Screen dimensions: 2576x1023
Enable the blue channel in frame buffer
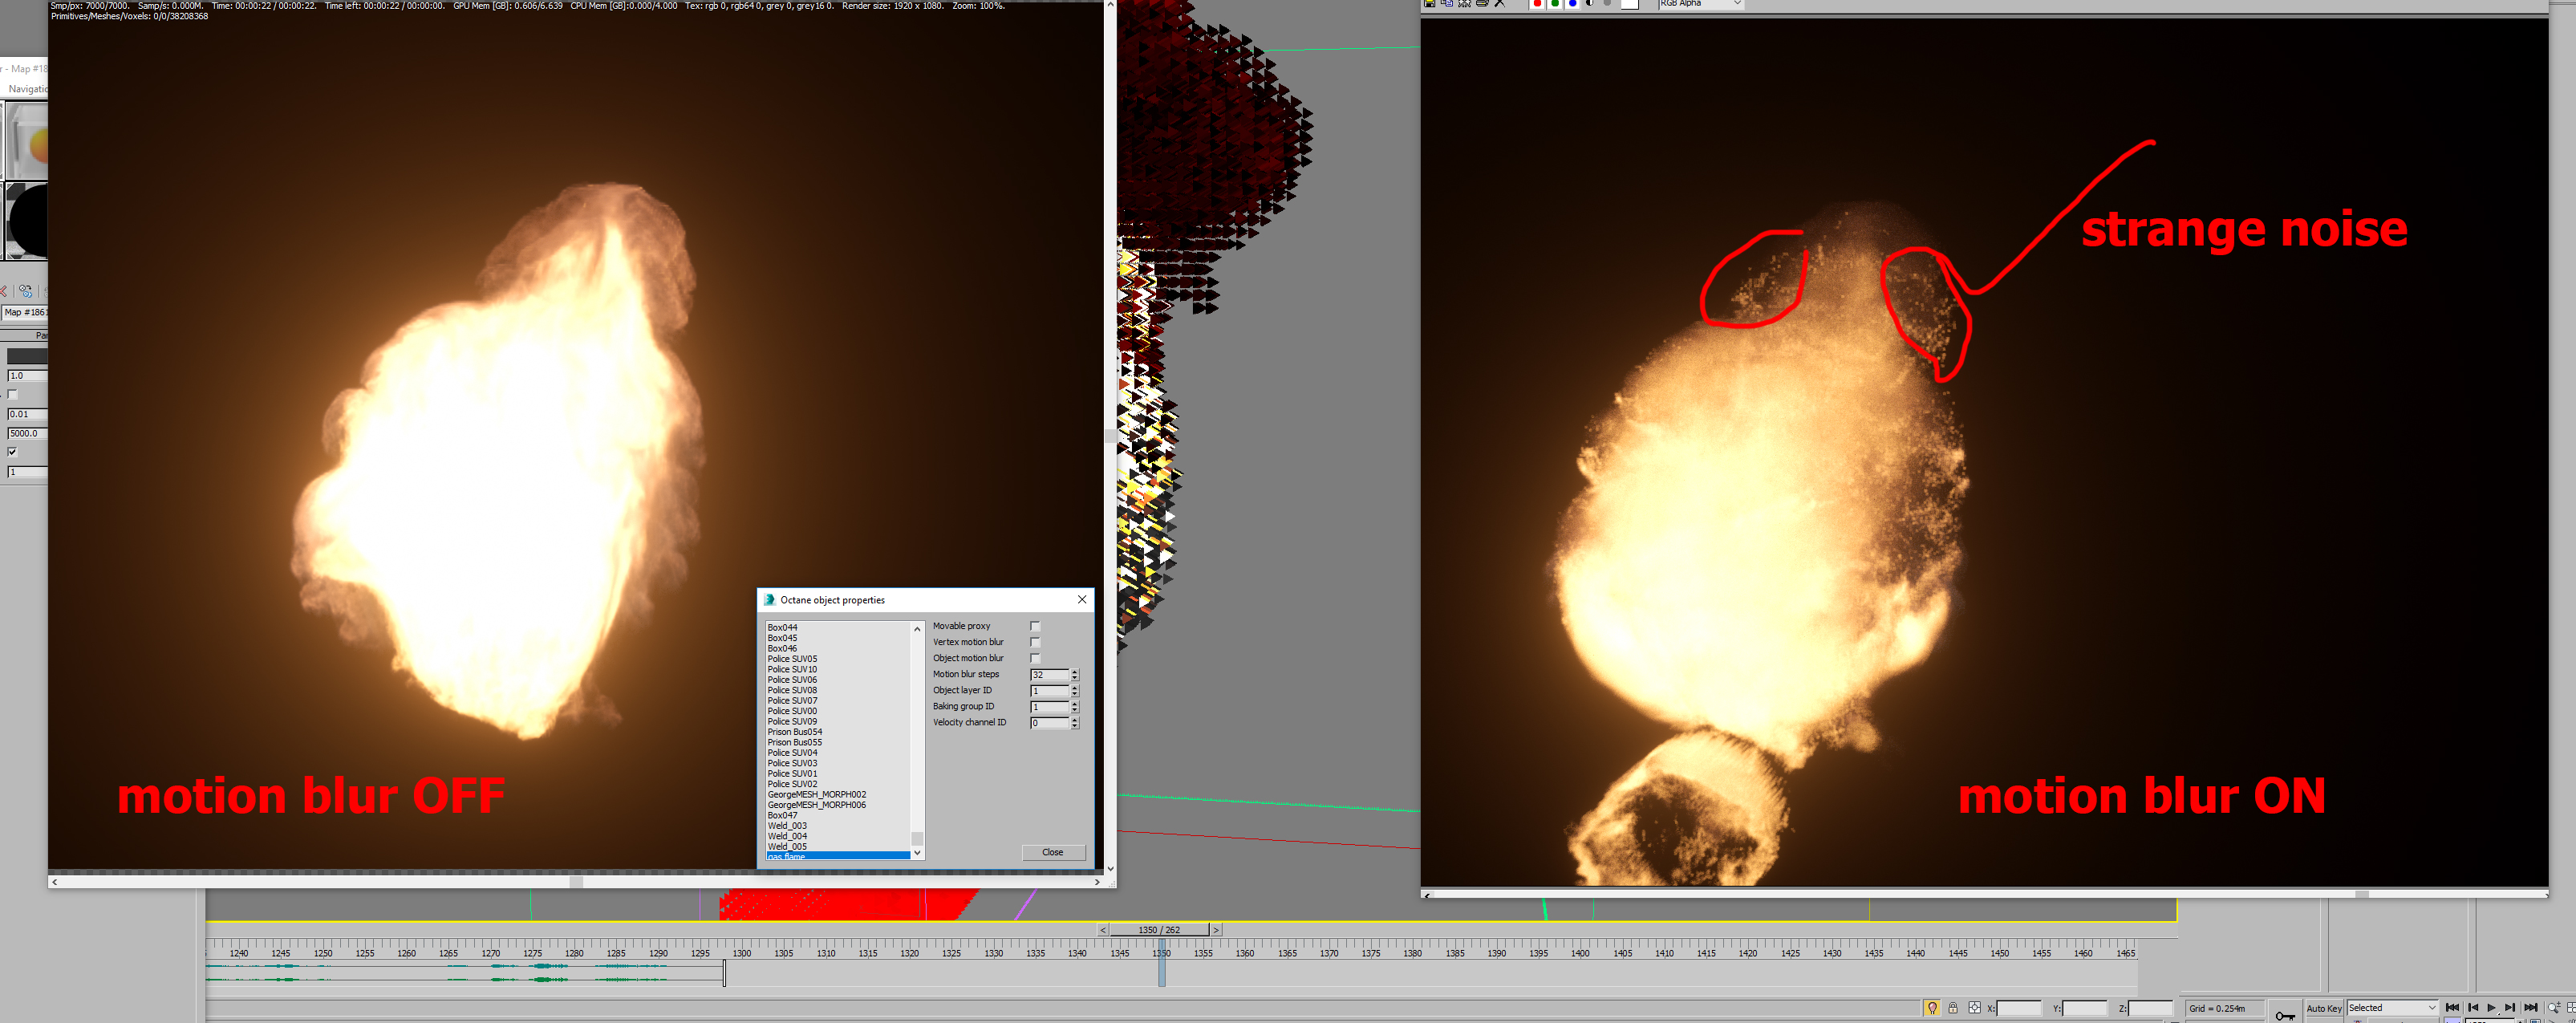pyautogui.click(x=1572, y=4)
